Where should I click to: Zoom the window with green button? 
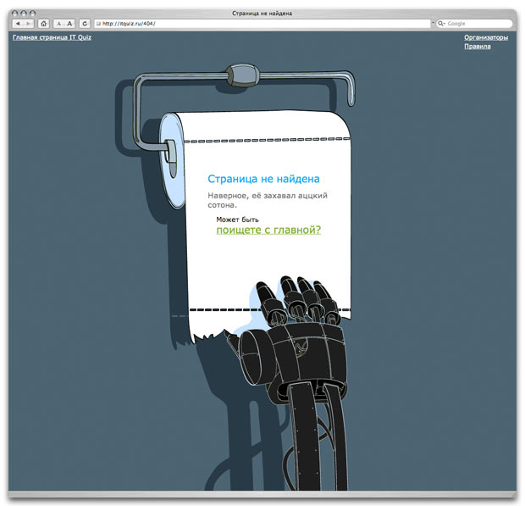pos(33,14)
